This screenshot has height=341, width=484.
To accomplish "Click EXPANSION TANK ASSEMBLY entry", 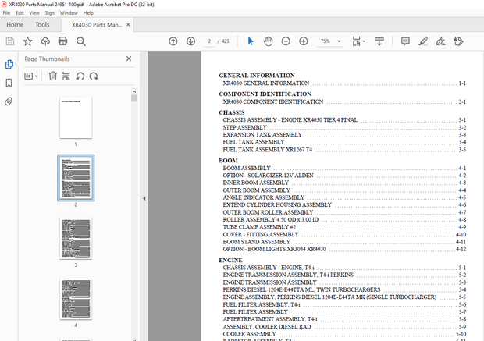I will coord(262,135).
